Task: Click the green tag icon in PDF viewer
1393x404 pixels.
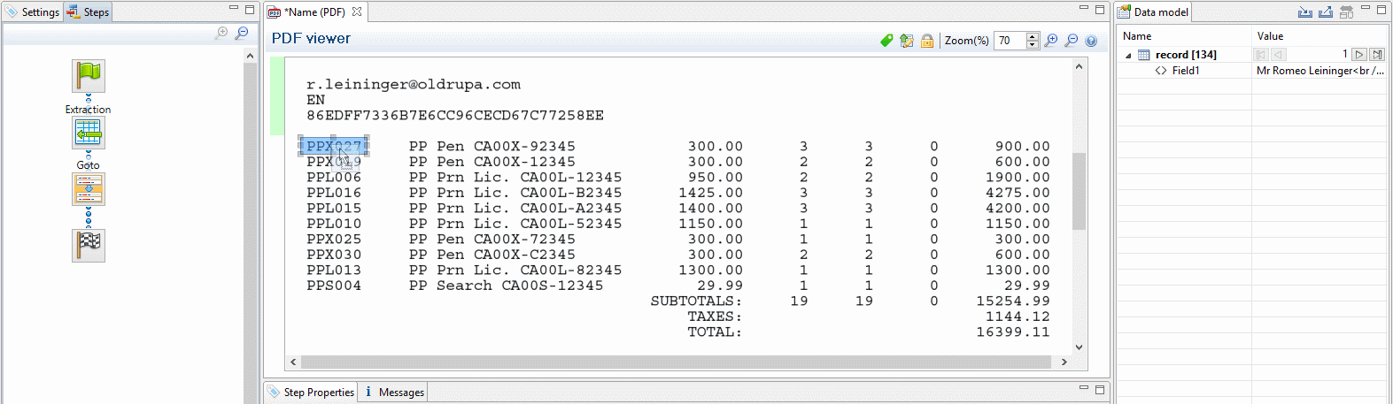Action: (x=886, y=41)
